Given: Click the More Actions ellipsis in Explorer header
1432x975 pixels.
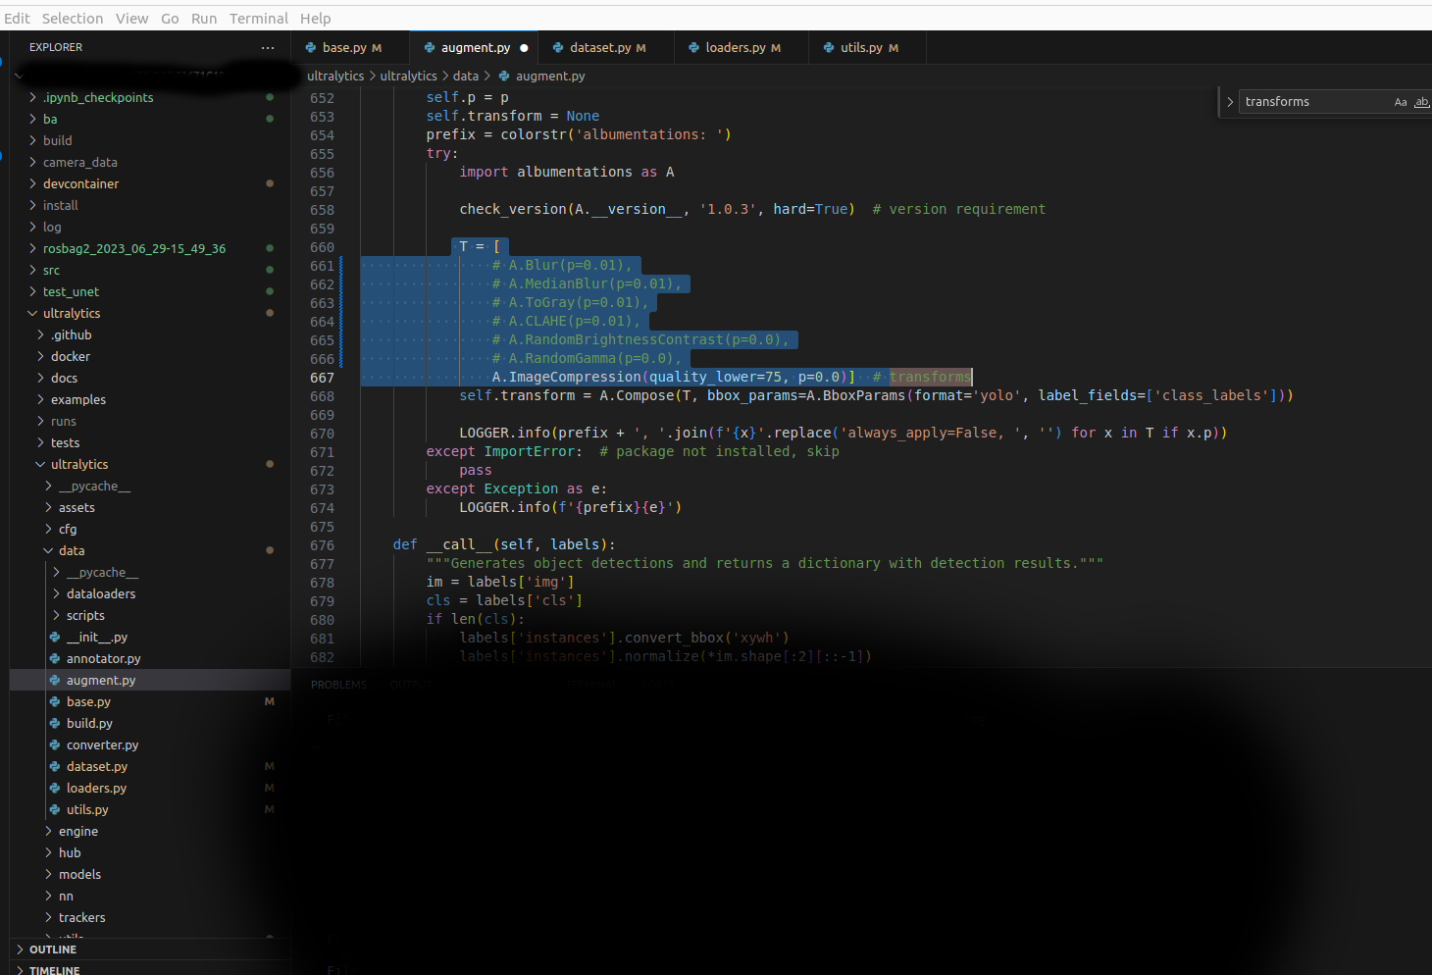Looking at the screenshot, I should pyautogui.click(x=267, y=47).
